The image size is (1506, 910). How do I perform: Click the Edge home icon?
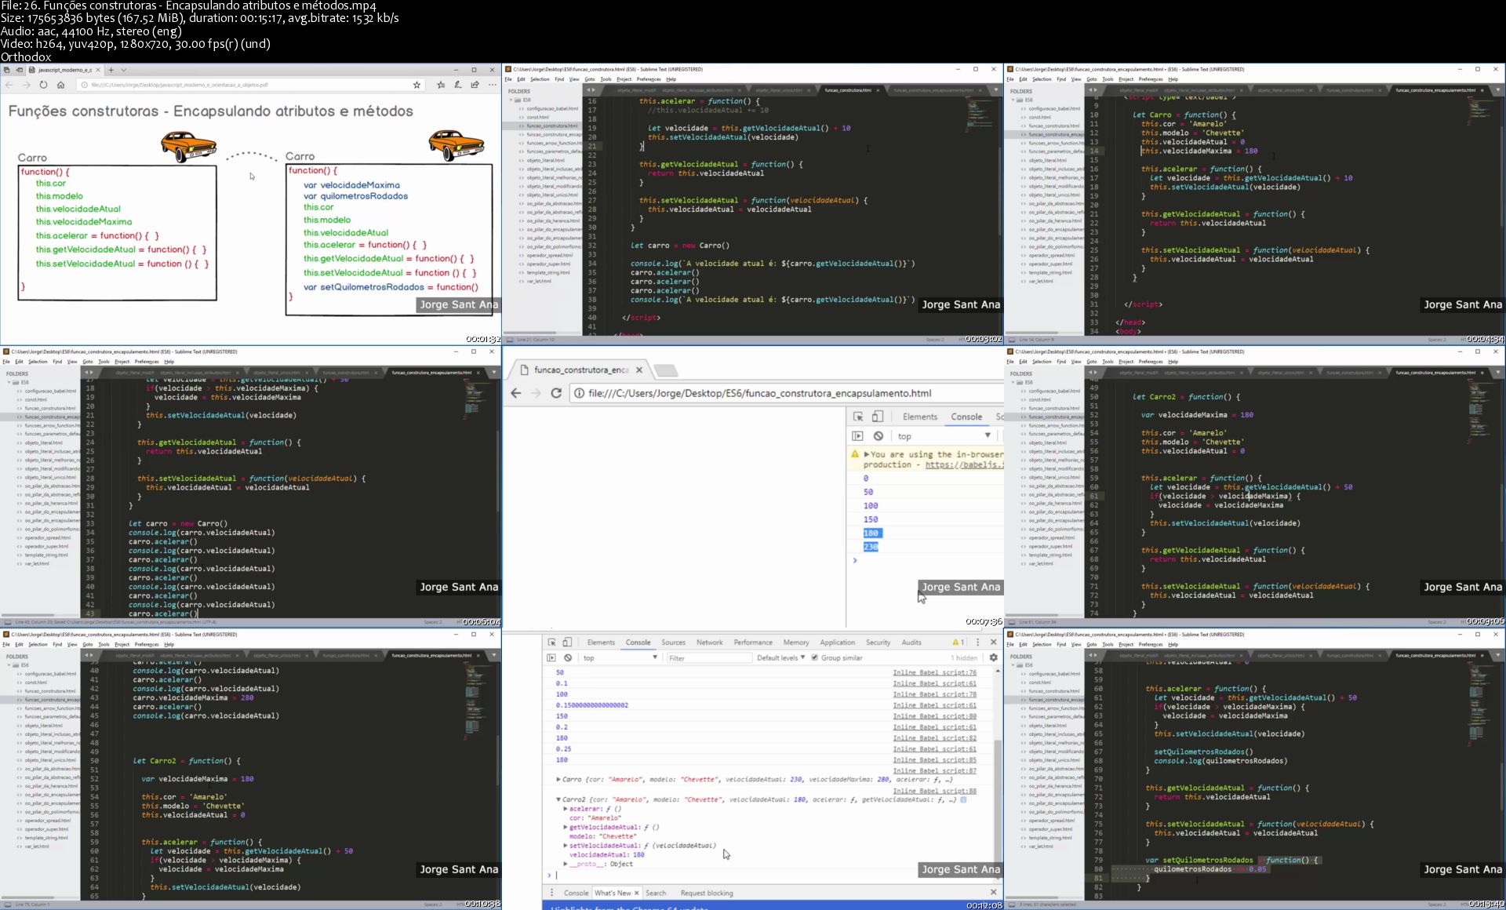coord(60,85)
